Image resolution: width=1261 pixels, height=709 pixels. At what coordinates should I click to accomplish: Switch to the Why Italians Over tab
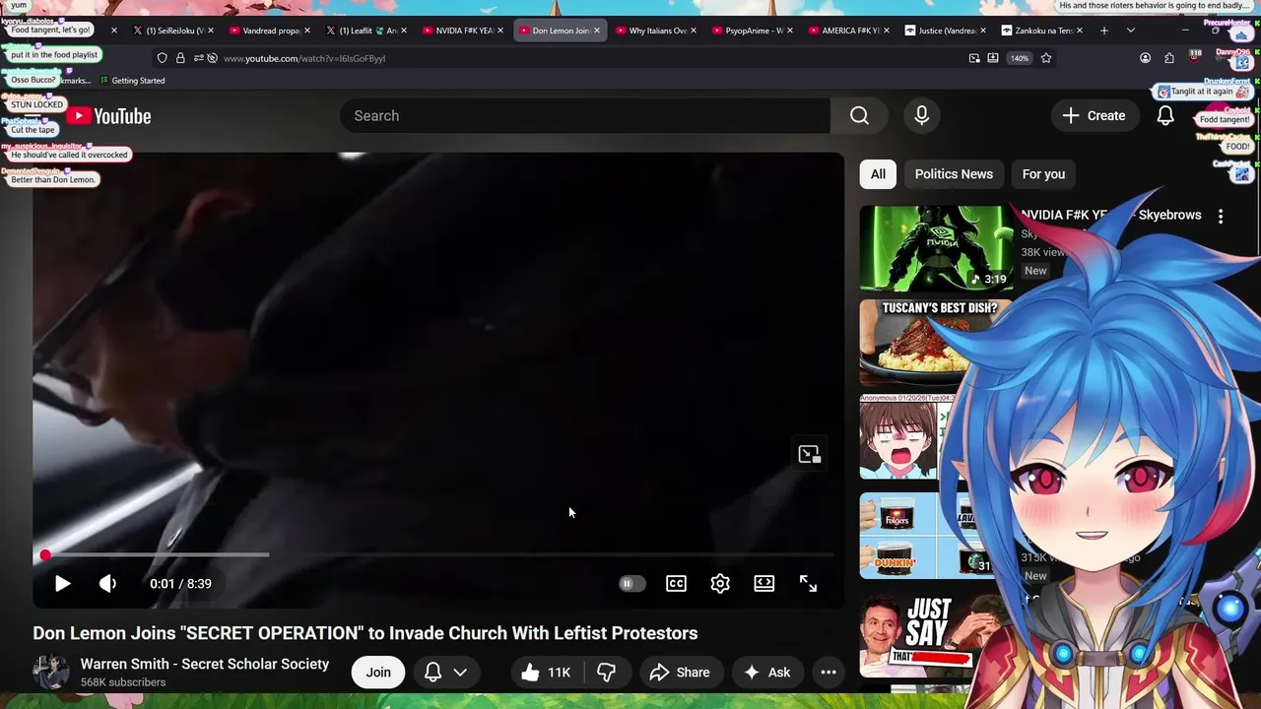655,31
